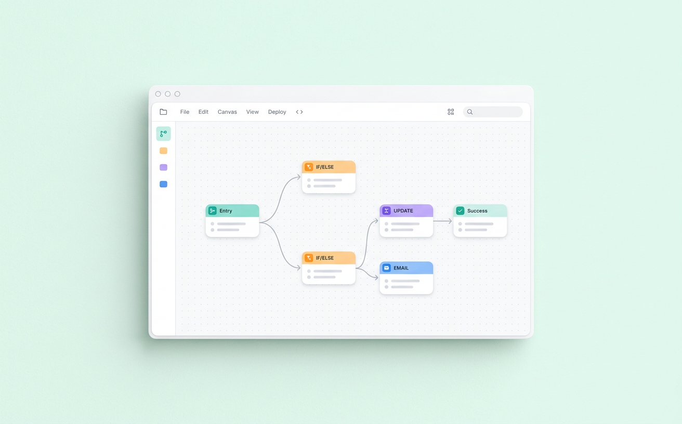The width and height of the screenshot is (682, 424).
Task: Click the Success checkmark icon
Action: click(x=460, y=210)
